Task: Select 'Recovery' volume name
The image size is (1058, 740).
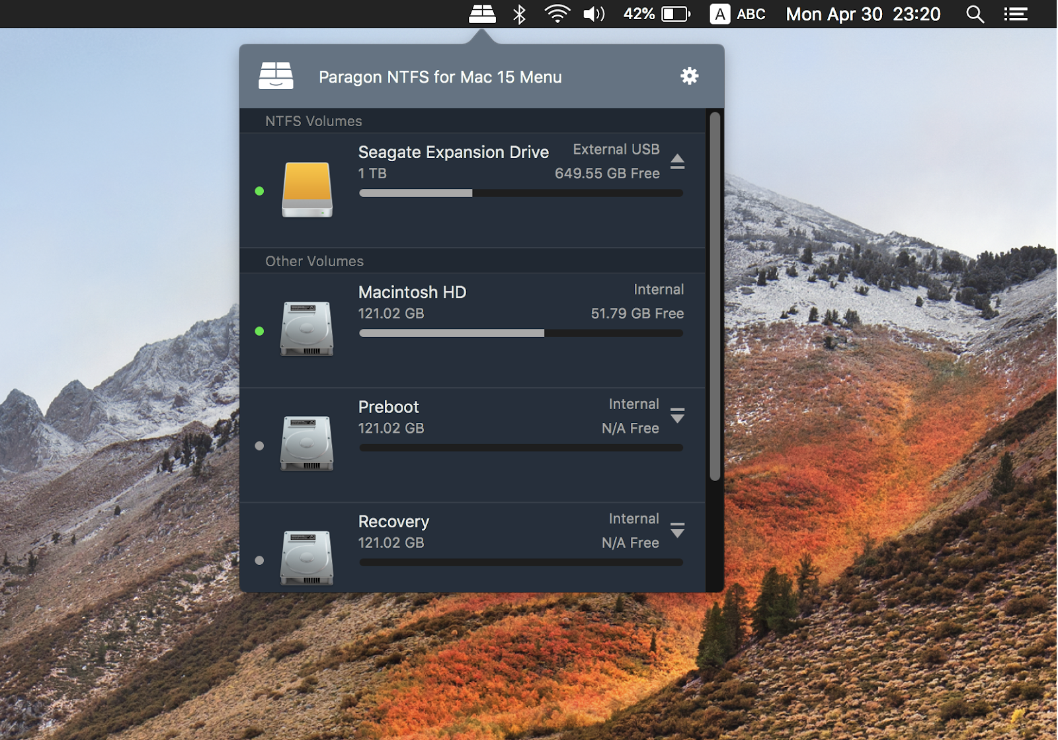Action: [x=394, y=522]
